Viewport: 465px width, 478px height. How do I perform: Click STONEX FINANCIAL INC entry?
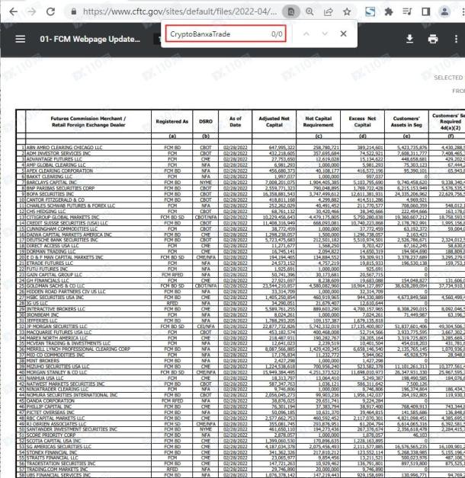52,453
